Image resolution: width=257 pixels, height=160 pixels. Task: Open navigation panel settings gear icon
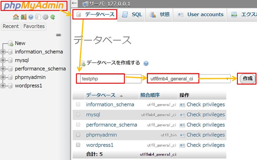coord(45,17)
